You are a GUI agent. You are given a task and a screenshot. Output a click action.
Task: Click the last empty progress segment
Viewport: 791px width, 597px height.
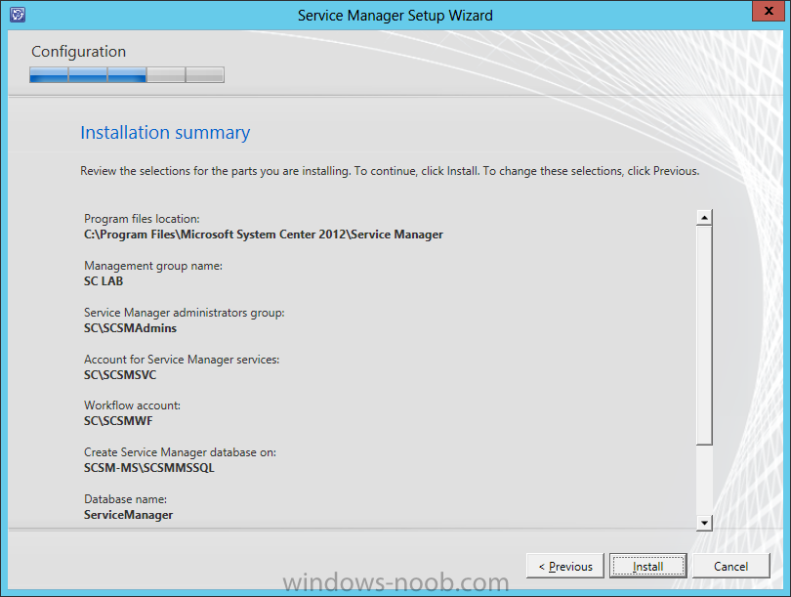(x=205, y=74)
